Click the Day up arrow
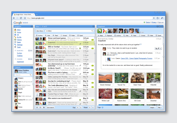The height and width of the screenshot is (123, 177). pyautogui.click(x=78, y=108)
